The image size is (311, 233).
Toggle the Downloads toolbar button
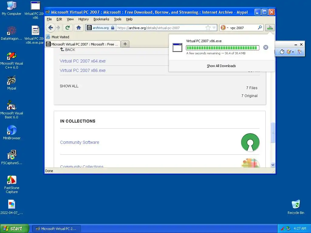[270, 28]
